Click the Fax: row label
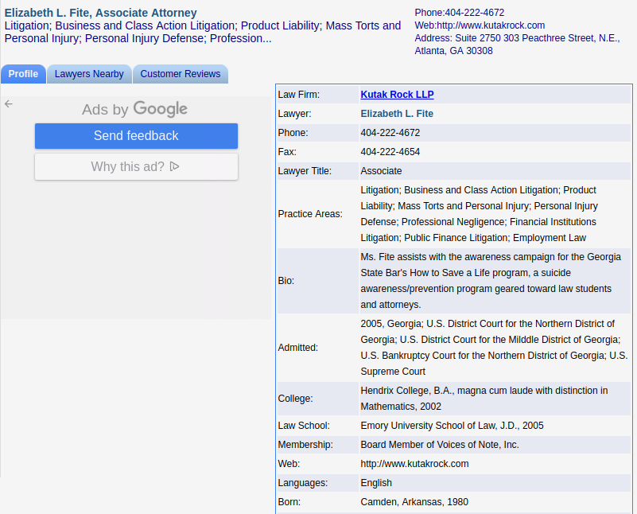 tap(287, 151)
